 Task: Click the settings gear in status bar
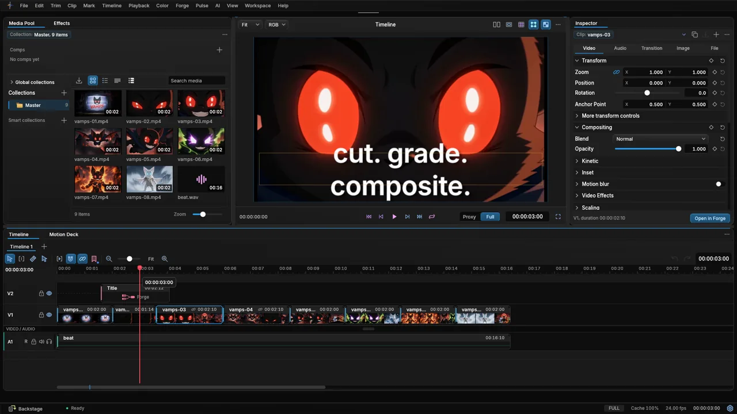(x=730, y=408)
